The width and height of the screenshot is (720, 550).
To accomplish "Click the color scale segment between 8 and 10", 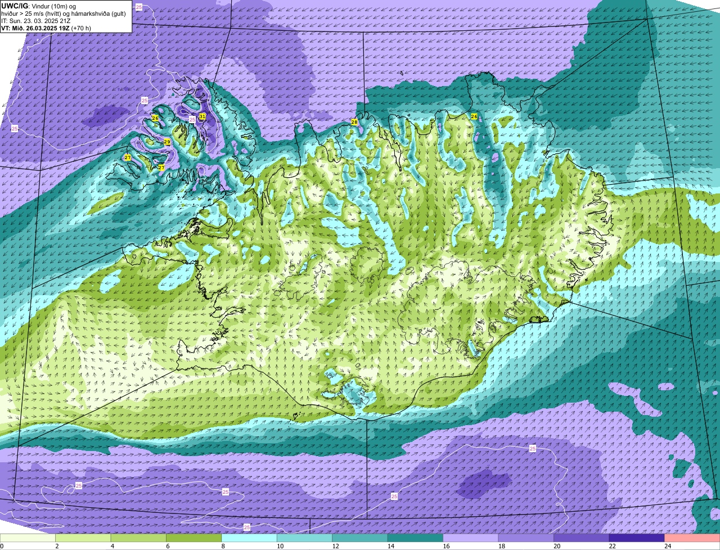I will click(x=249, y=538).
